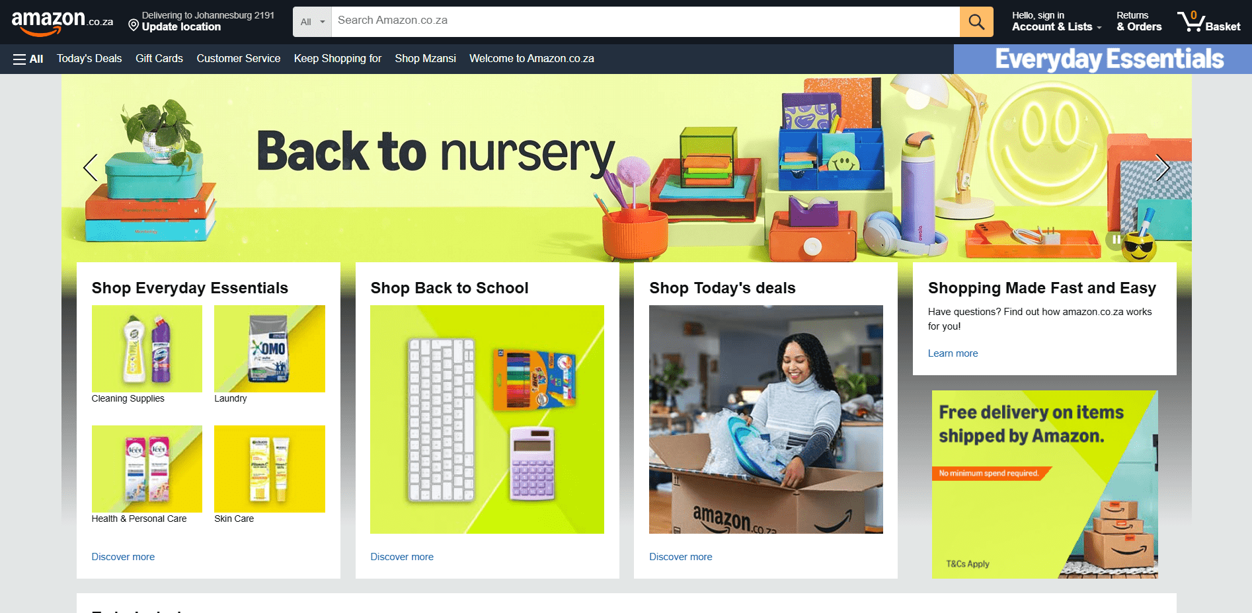
Task: Click the Update location pin icon
Action: [134, 26]
